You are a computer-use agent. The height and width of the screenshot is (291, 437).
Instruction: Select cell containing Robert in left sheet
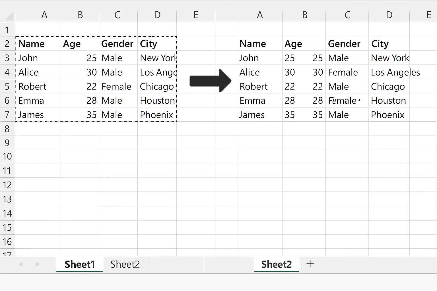coord(38,86)
